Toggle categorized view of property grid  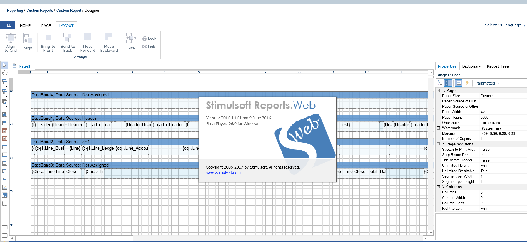[x=447, y=83]
